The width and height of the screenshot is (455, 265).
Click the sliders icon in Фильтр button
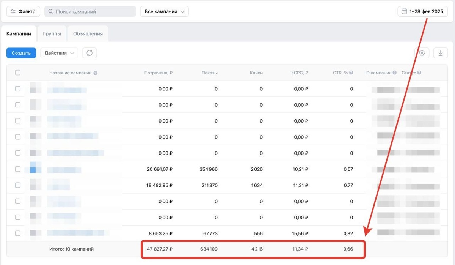[13, 11]
